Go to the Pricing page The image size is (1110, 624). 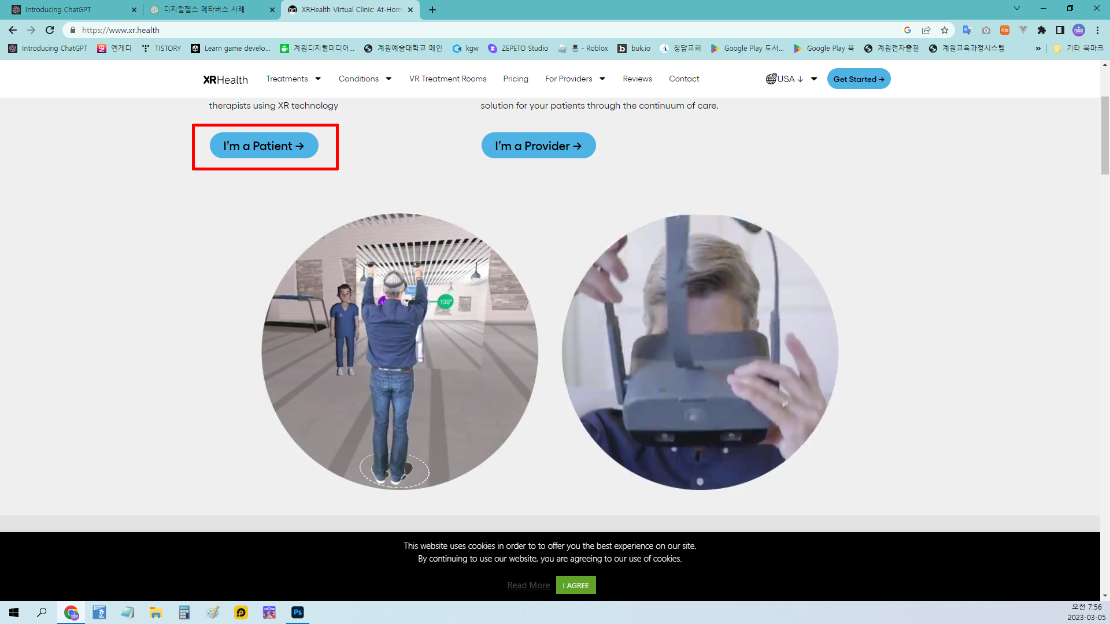click(x=516, y=79)
